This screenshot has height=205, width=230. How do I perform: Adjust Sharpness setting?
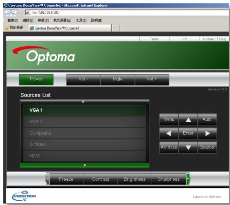(169, 179)
